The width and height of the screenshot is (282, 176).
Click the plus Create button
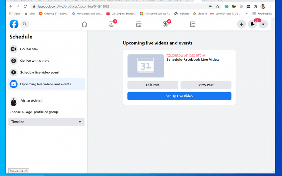(x=241, y=24)
